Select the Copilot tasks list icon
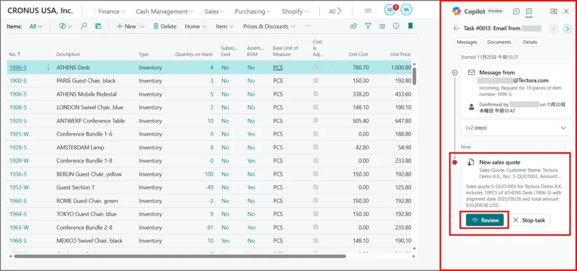The height and width of the screenshot is (271, 577). (x=529, y=11)
